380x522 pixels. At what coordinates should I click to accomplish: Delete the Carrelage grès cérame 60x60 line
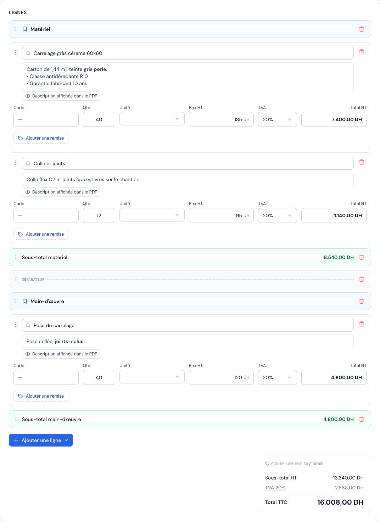[x=362, y=52]
